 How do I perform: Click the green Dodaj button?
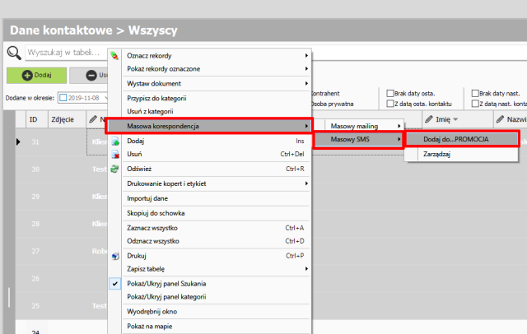pyautogui.click(x=36, y=75)
